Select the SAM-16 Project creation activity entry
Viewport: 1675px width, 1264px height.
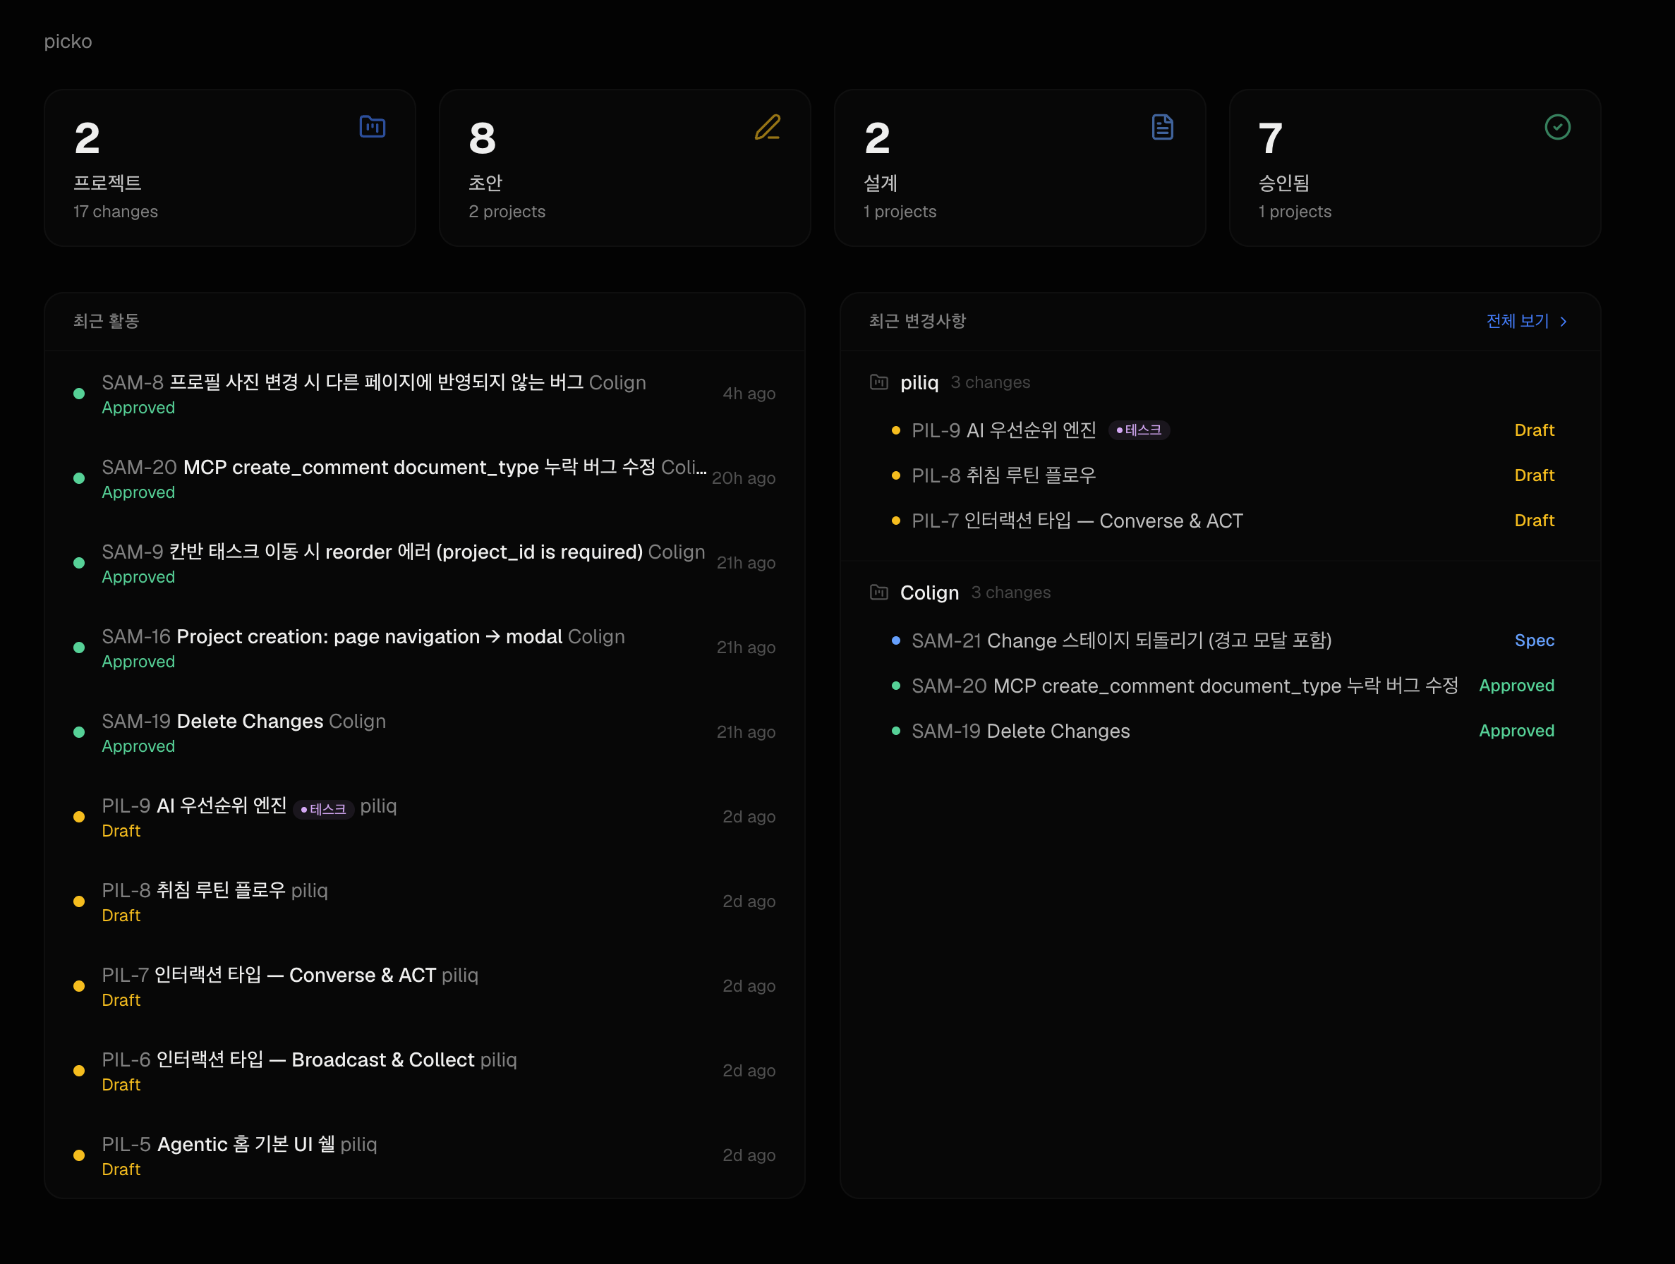click(x=363, y=636)
